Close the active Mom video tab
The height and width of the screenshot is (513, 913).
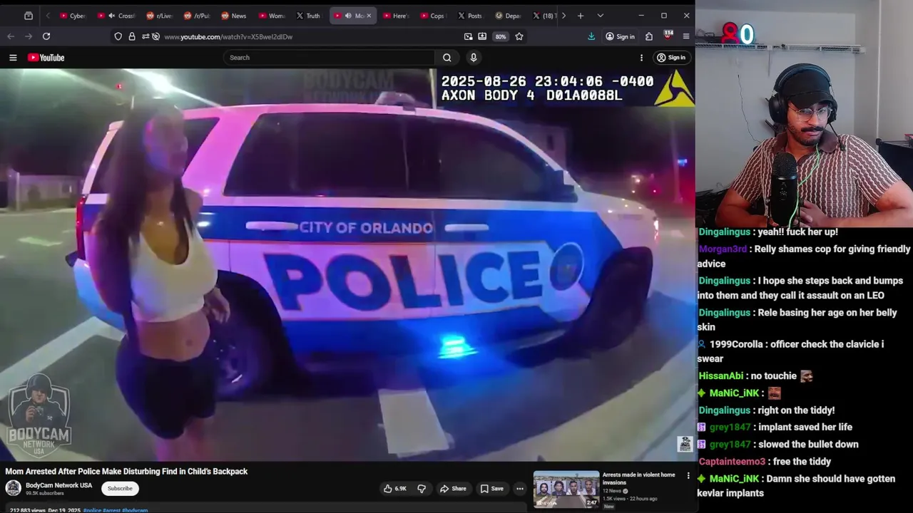click(369, 16)
